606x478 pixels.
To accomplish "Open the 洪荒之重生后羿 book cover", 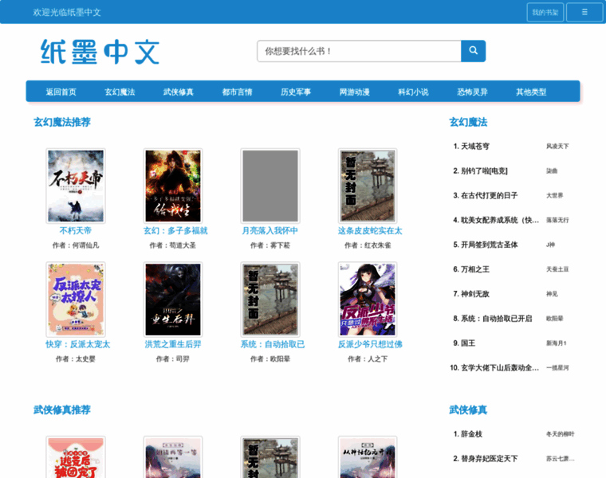I will [173, 300].
